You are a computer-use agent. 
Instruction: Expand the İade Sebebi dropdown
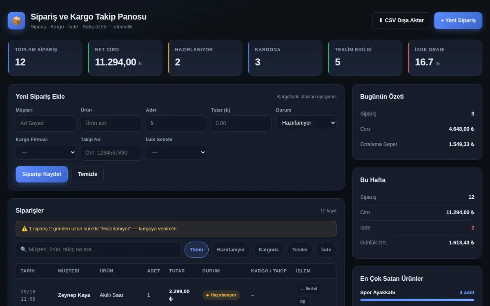coord(176,152)
